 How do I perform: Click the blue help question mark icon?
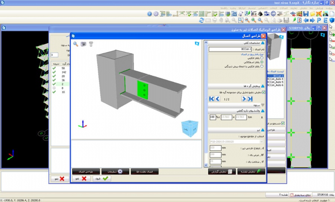pyautogui.click(x=150, y=14)
